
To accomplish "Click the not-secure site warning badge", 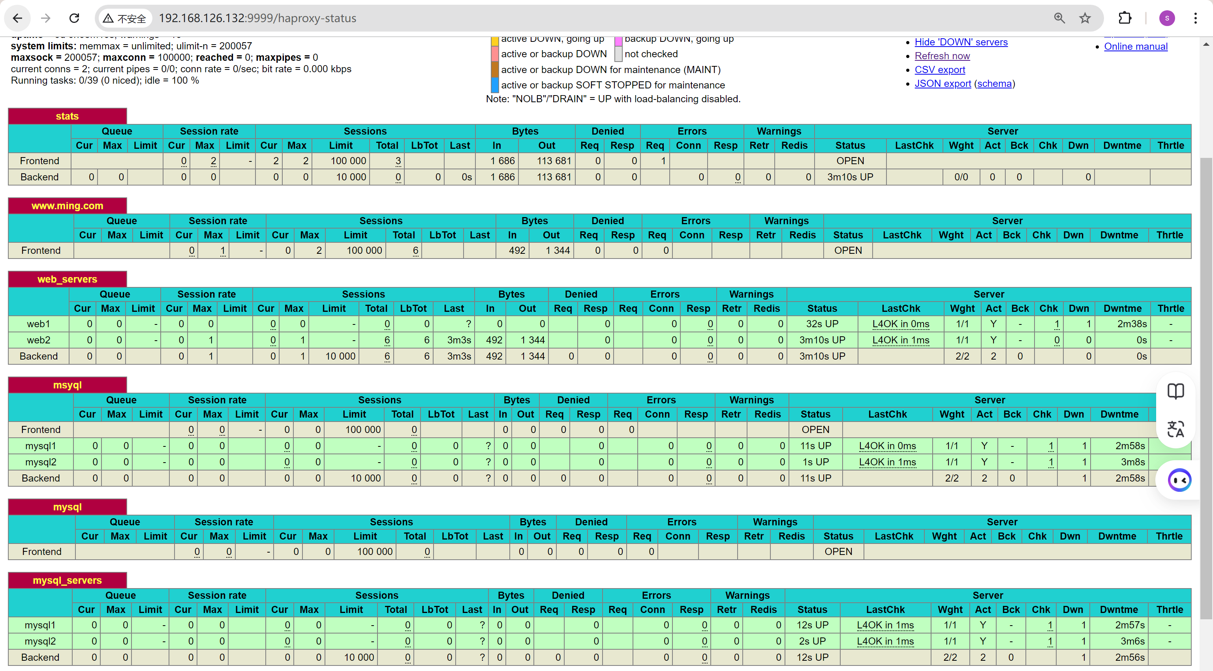I will tap(125, 18).
